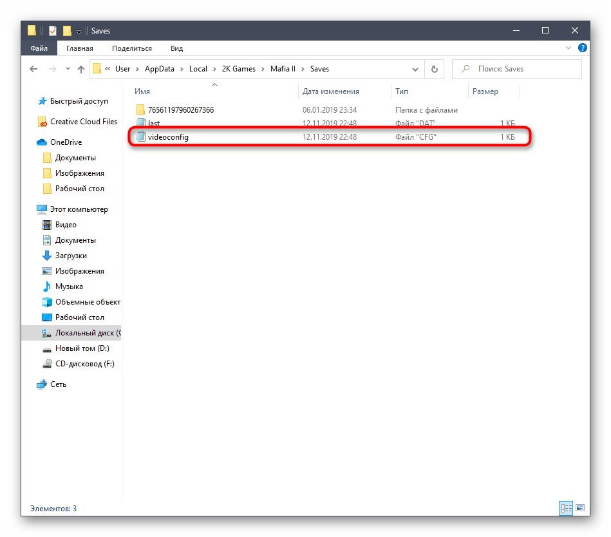Select the videoconfig CFG file

tap(168, 137)
